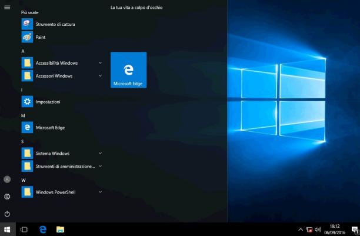Launch Microsoft Edge from the app list

point(62,127)
